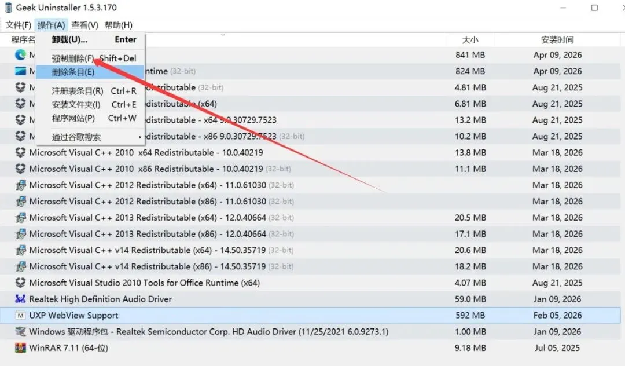Screen dimensions: 625x366
Task: Select Visual C++ 2013 Redistributable (x64) row
Action: tap(310, 218)
